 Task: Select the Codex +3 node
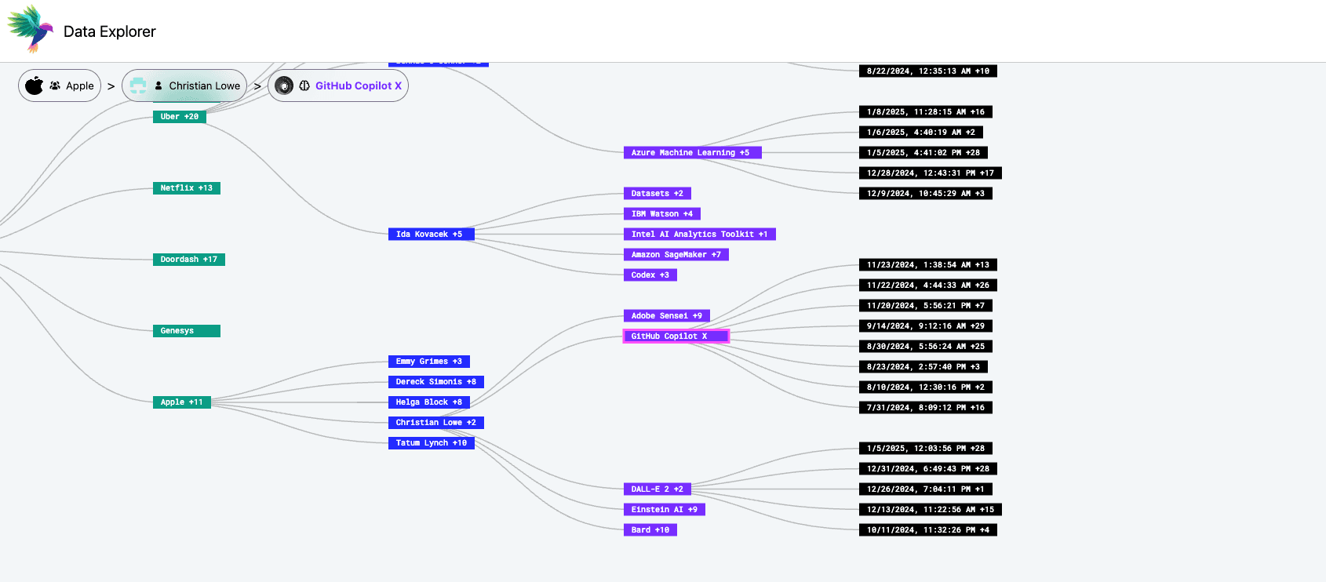pos(650,275)
